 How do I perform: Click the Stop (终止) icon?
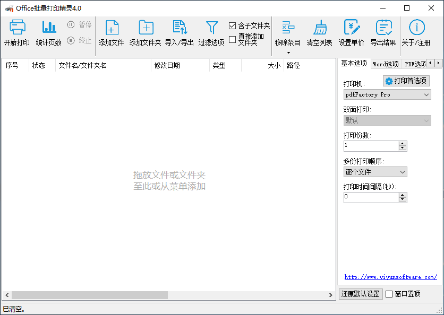pos(71,40)
